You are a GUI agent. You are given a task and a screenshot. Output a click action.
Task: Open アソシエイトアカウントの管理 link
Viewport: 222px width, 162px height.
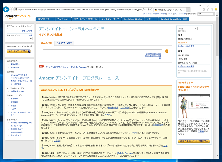coord(154,14)
